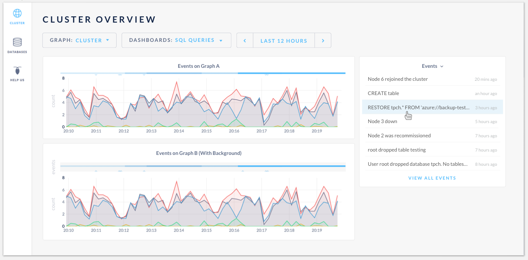Click the 'an hour ago' timestamp
The width and height of the screenshot is (528, 260).
486,94
